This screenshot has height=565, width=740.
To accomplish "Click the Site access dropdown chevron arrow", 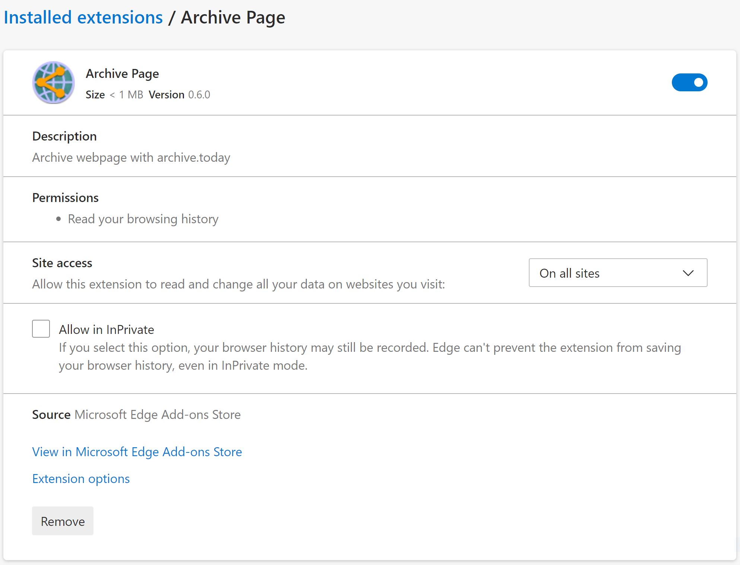I will (688, 273).
